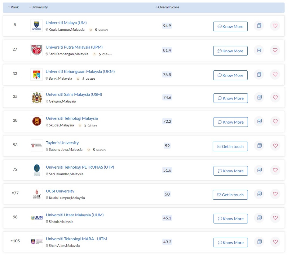Sort list by Rank column
The image size is (291, 256).
coord(13,7)
